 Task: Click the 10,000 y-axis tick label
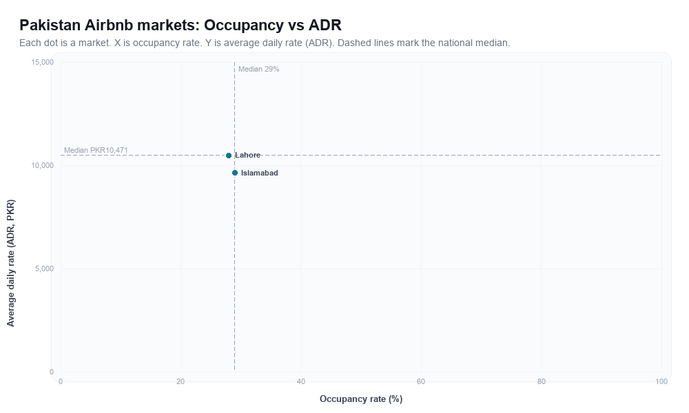point(42,165)
